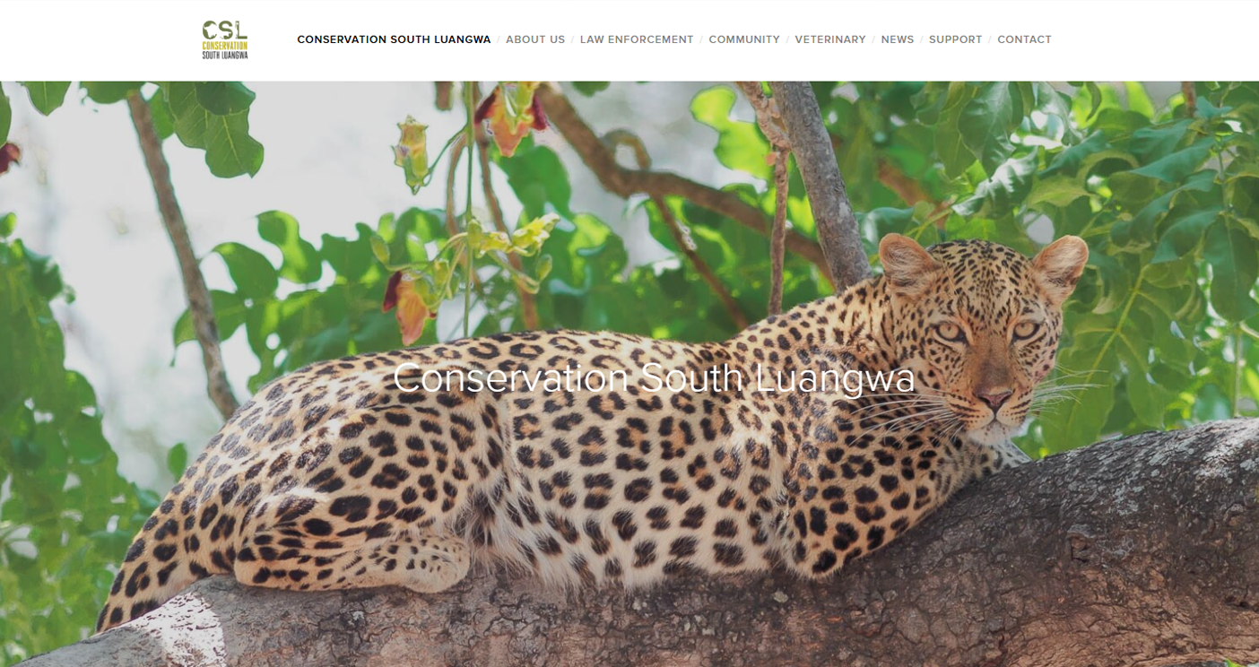The height and width of the screenshot is (667, 1259).
Task: Click the Conservation South Luangwa hero heading
Action: 654,377
